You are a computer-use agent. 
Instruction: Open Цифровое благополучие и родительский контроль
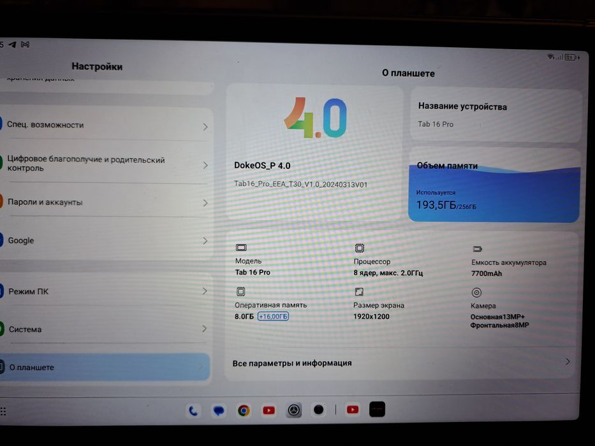(105, 164)
